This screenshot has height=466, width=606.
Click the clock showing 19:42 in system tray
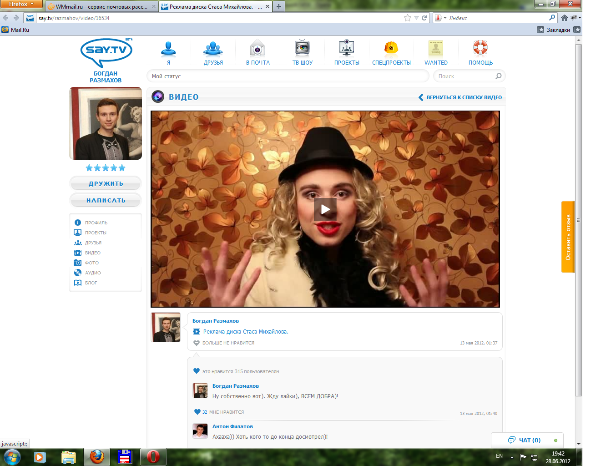558,454
